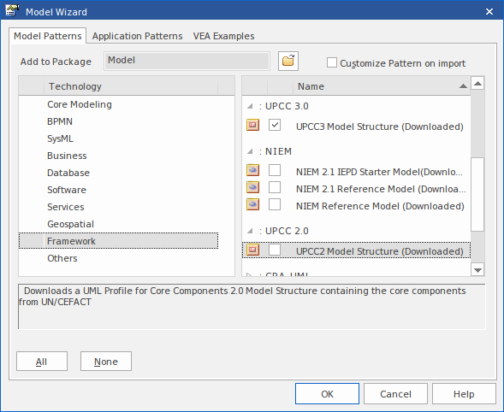504x412 pixels.
Task: Switch to the Application Patterns tab
Action: tap(137, 36)
